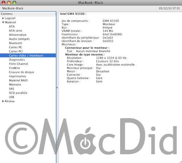
Task: Select Cartes PC entry
Action: coord(16,47)
